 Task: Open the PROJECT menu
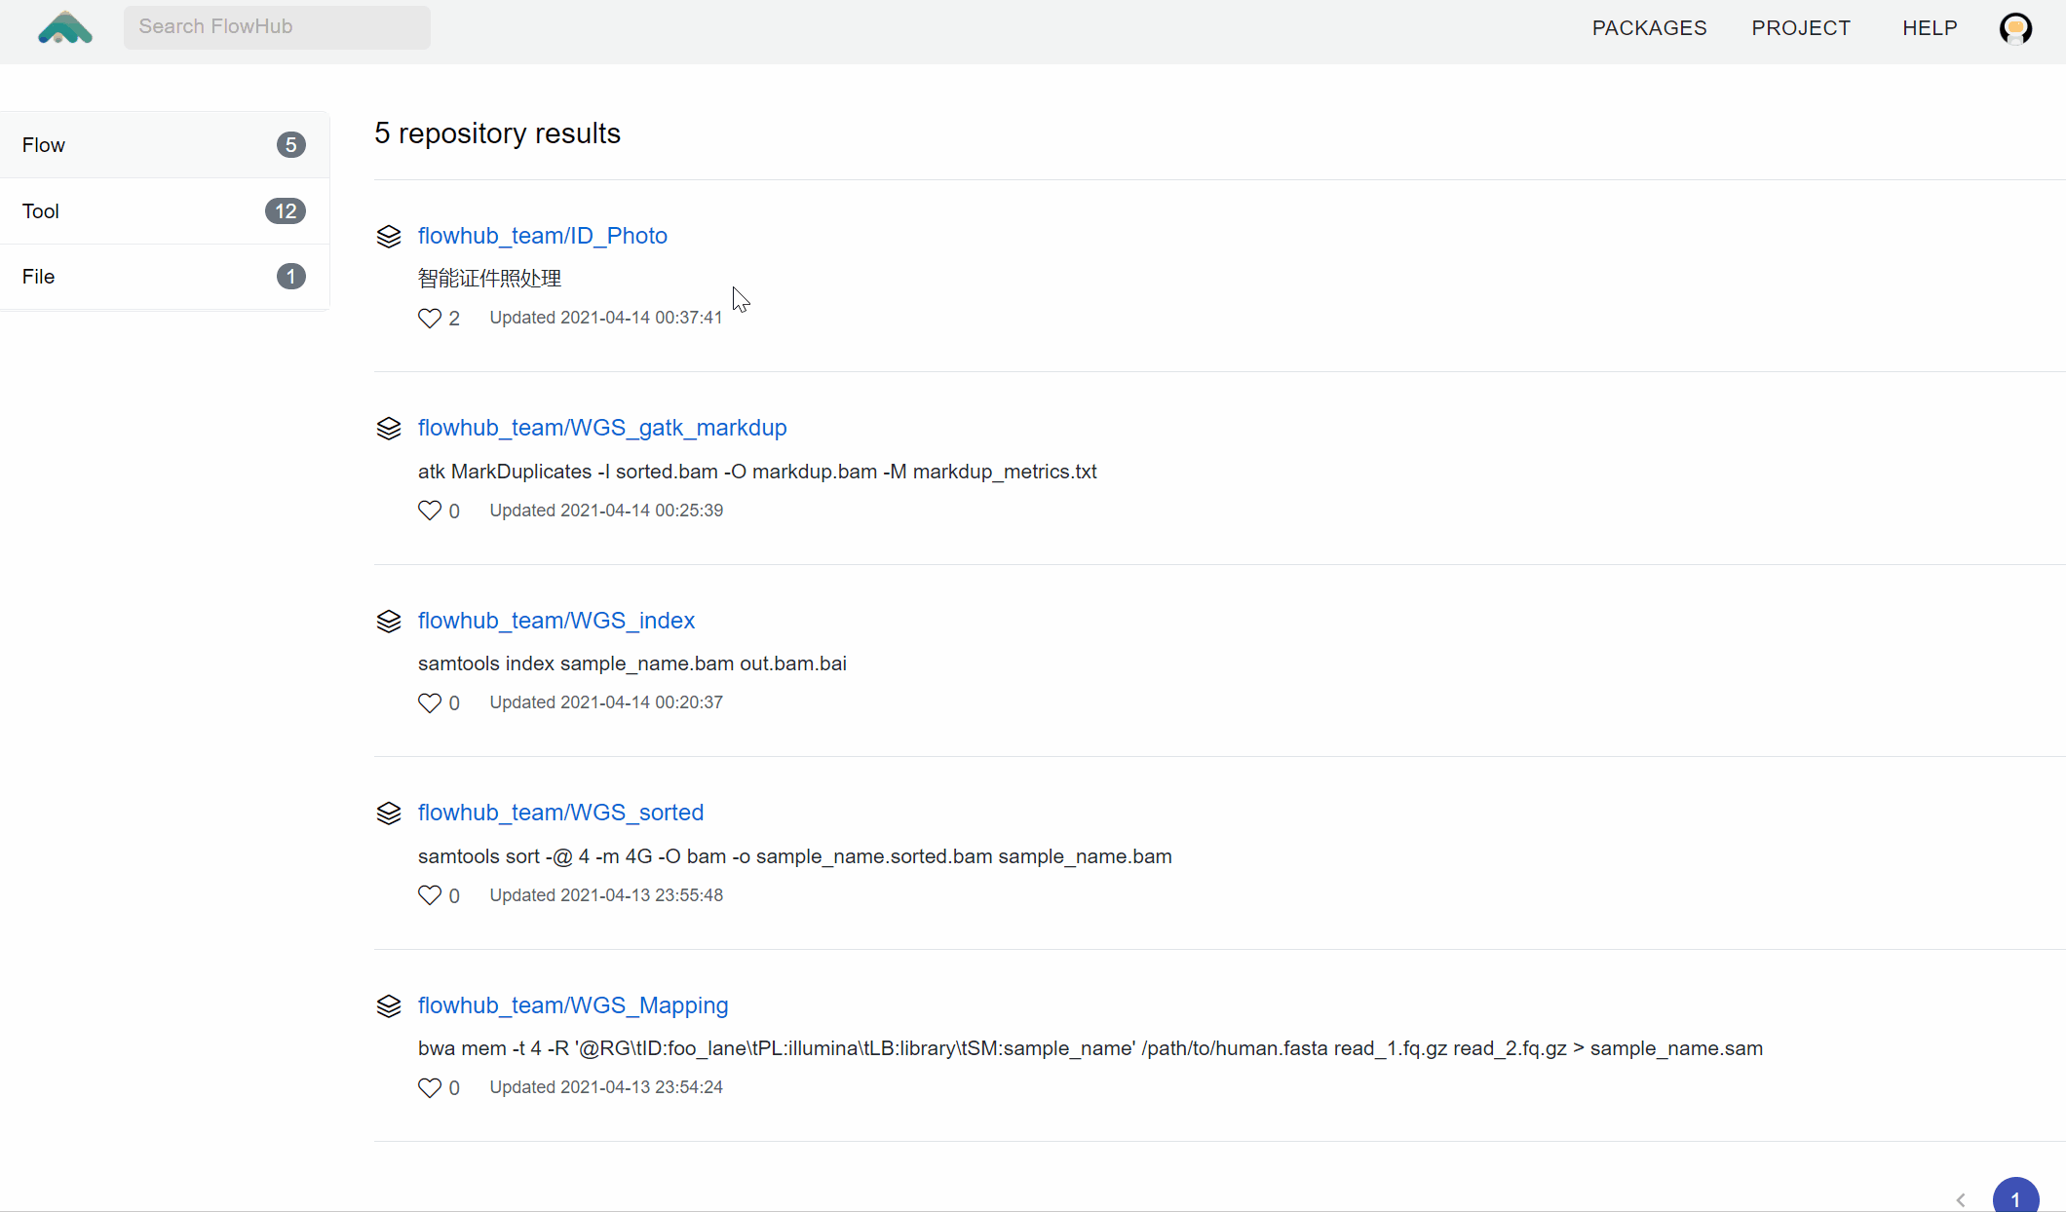1801,28
